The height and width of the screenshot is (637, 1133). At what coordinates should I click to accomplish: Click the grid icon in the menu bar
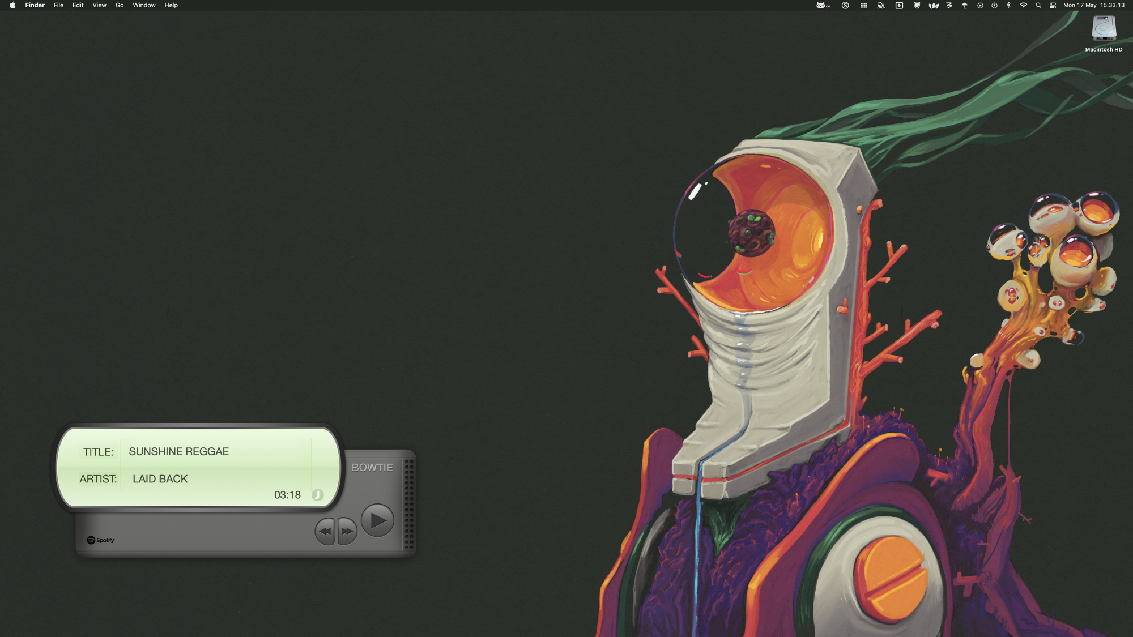864,5
